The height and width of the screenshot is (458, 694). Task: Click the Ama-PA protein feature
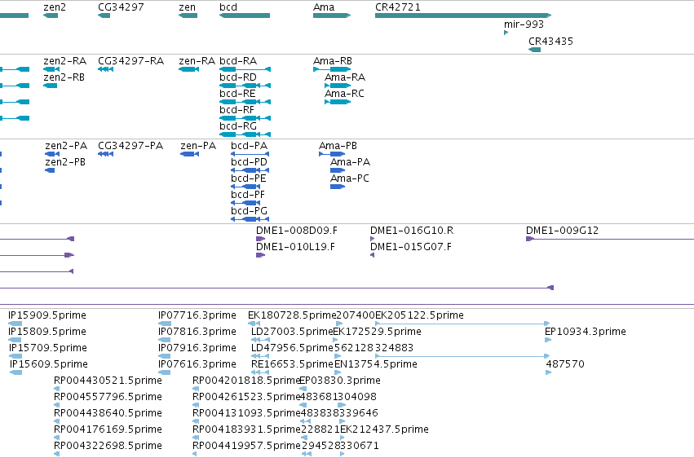pyautogui.click(x=338, y=170)
